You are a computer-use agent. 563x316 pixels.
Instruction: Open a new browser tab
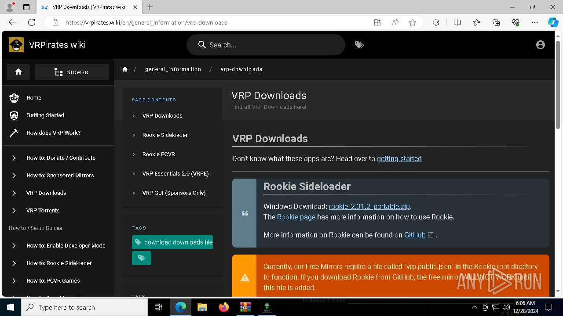coord(150,7)
